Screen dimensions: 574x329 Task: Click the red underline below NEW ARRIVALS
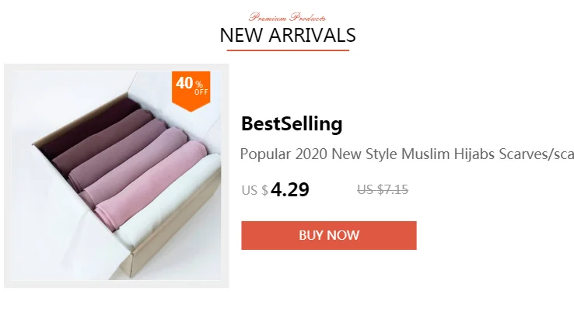(x=288, y=50)
